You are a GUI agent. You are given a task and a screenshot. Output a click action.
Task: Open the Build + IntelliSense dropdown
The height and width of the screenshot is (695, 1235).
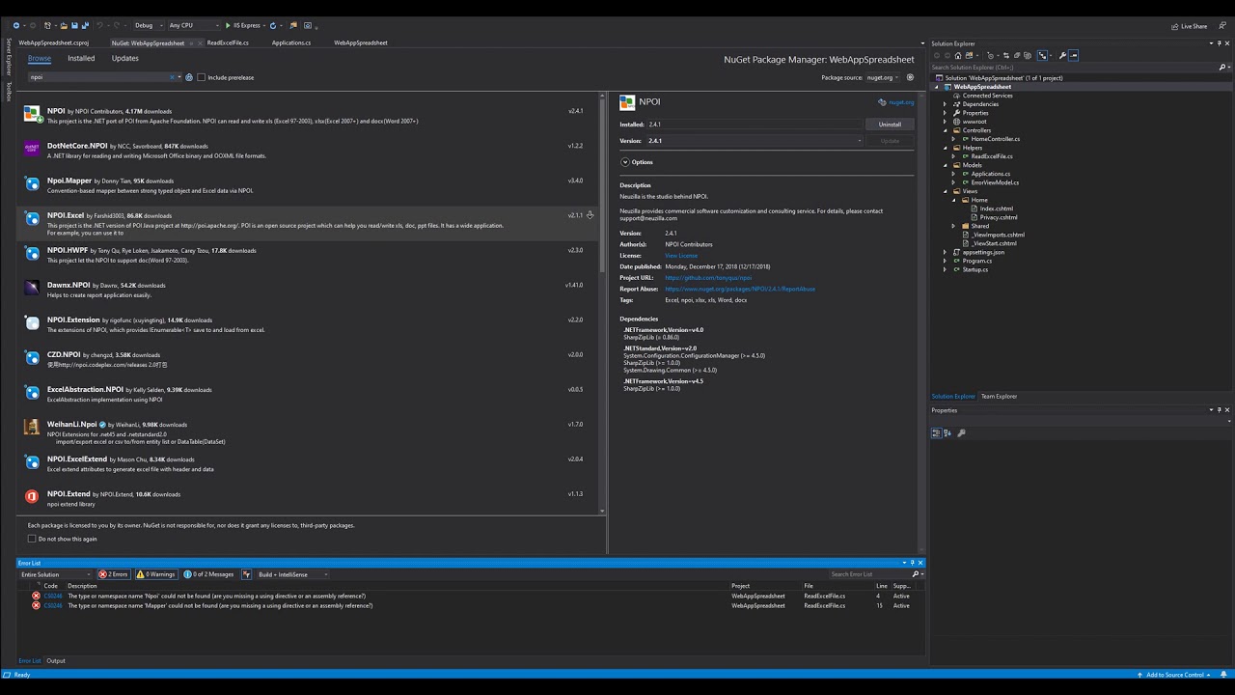tap(293, 574)
